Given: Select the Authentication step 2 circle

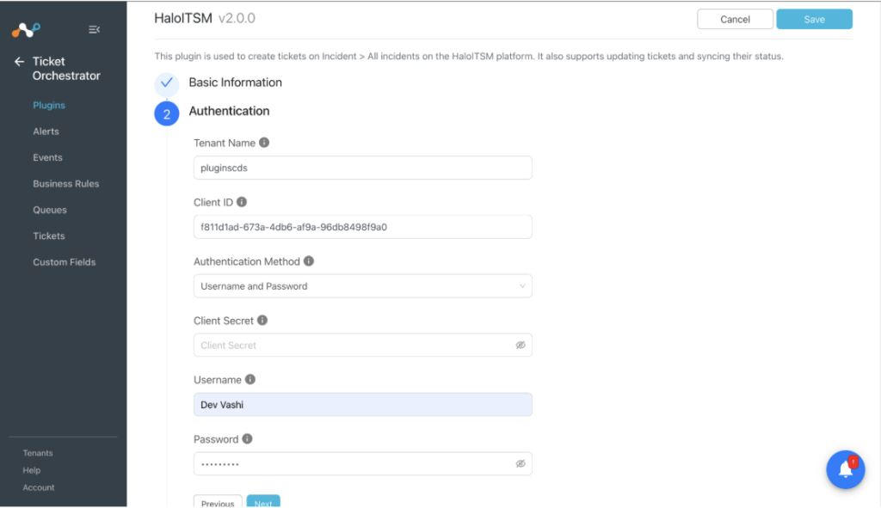Looking at the screenshot, I should tap(167, 114).
